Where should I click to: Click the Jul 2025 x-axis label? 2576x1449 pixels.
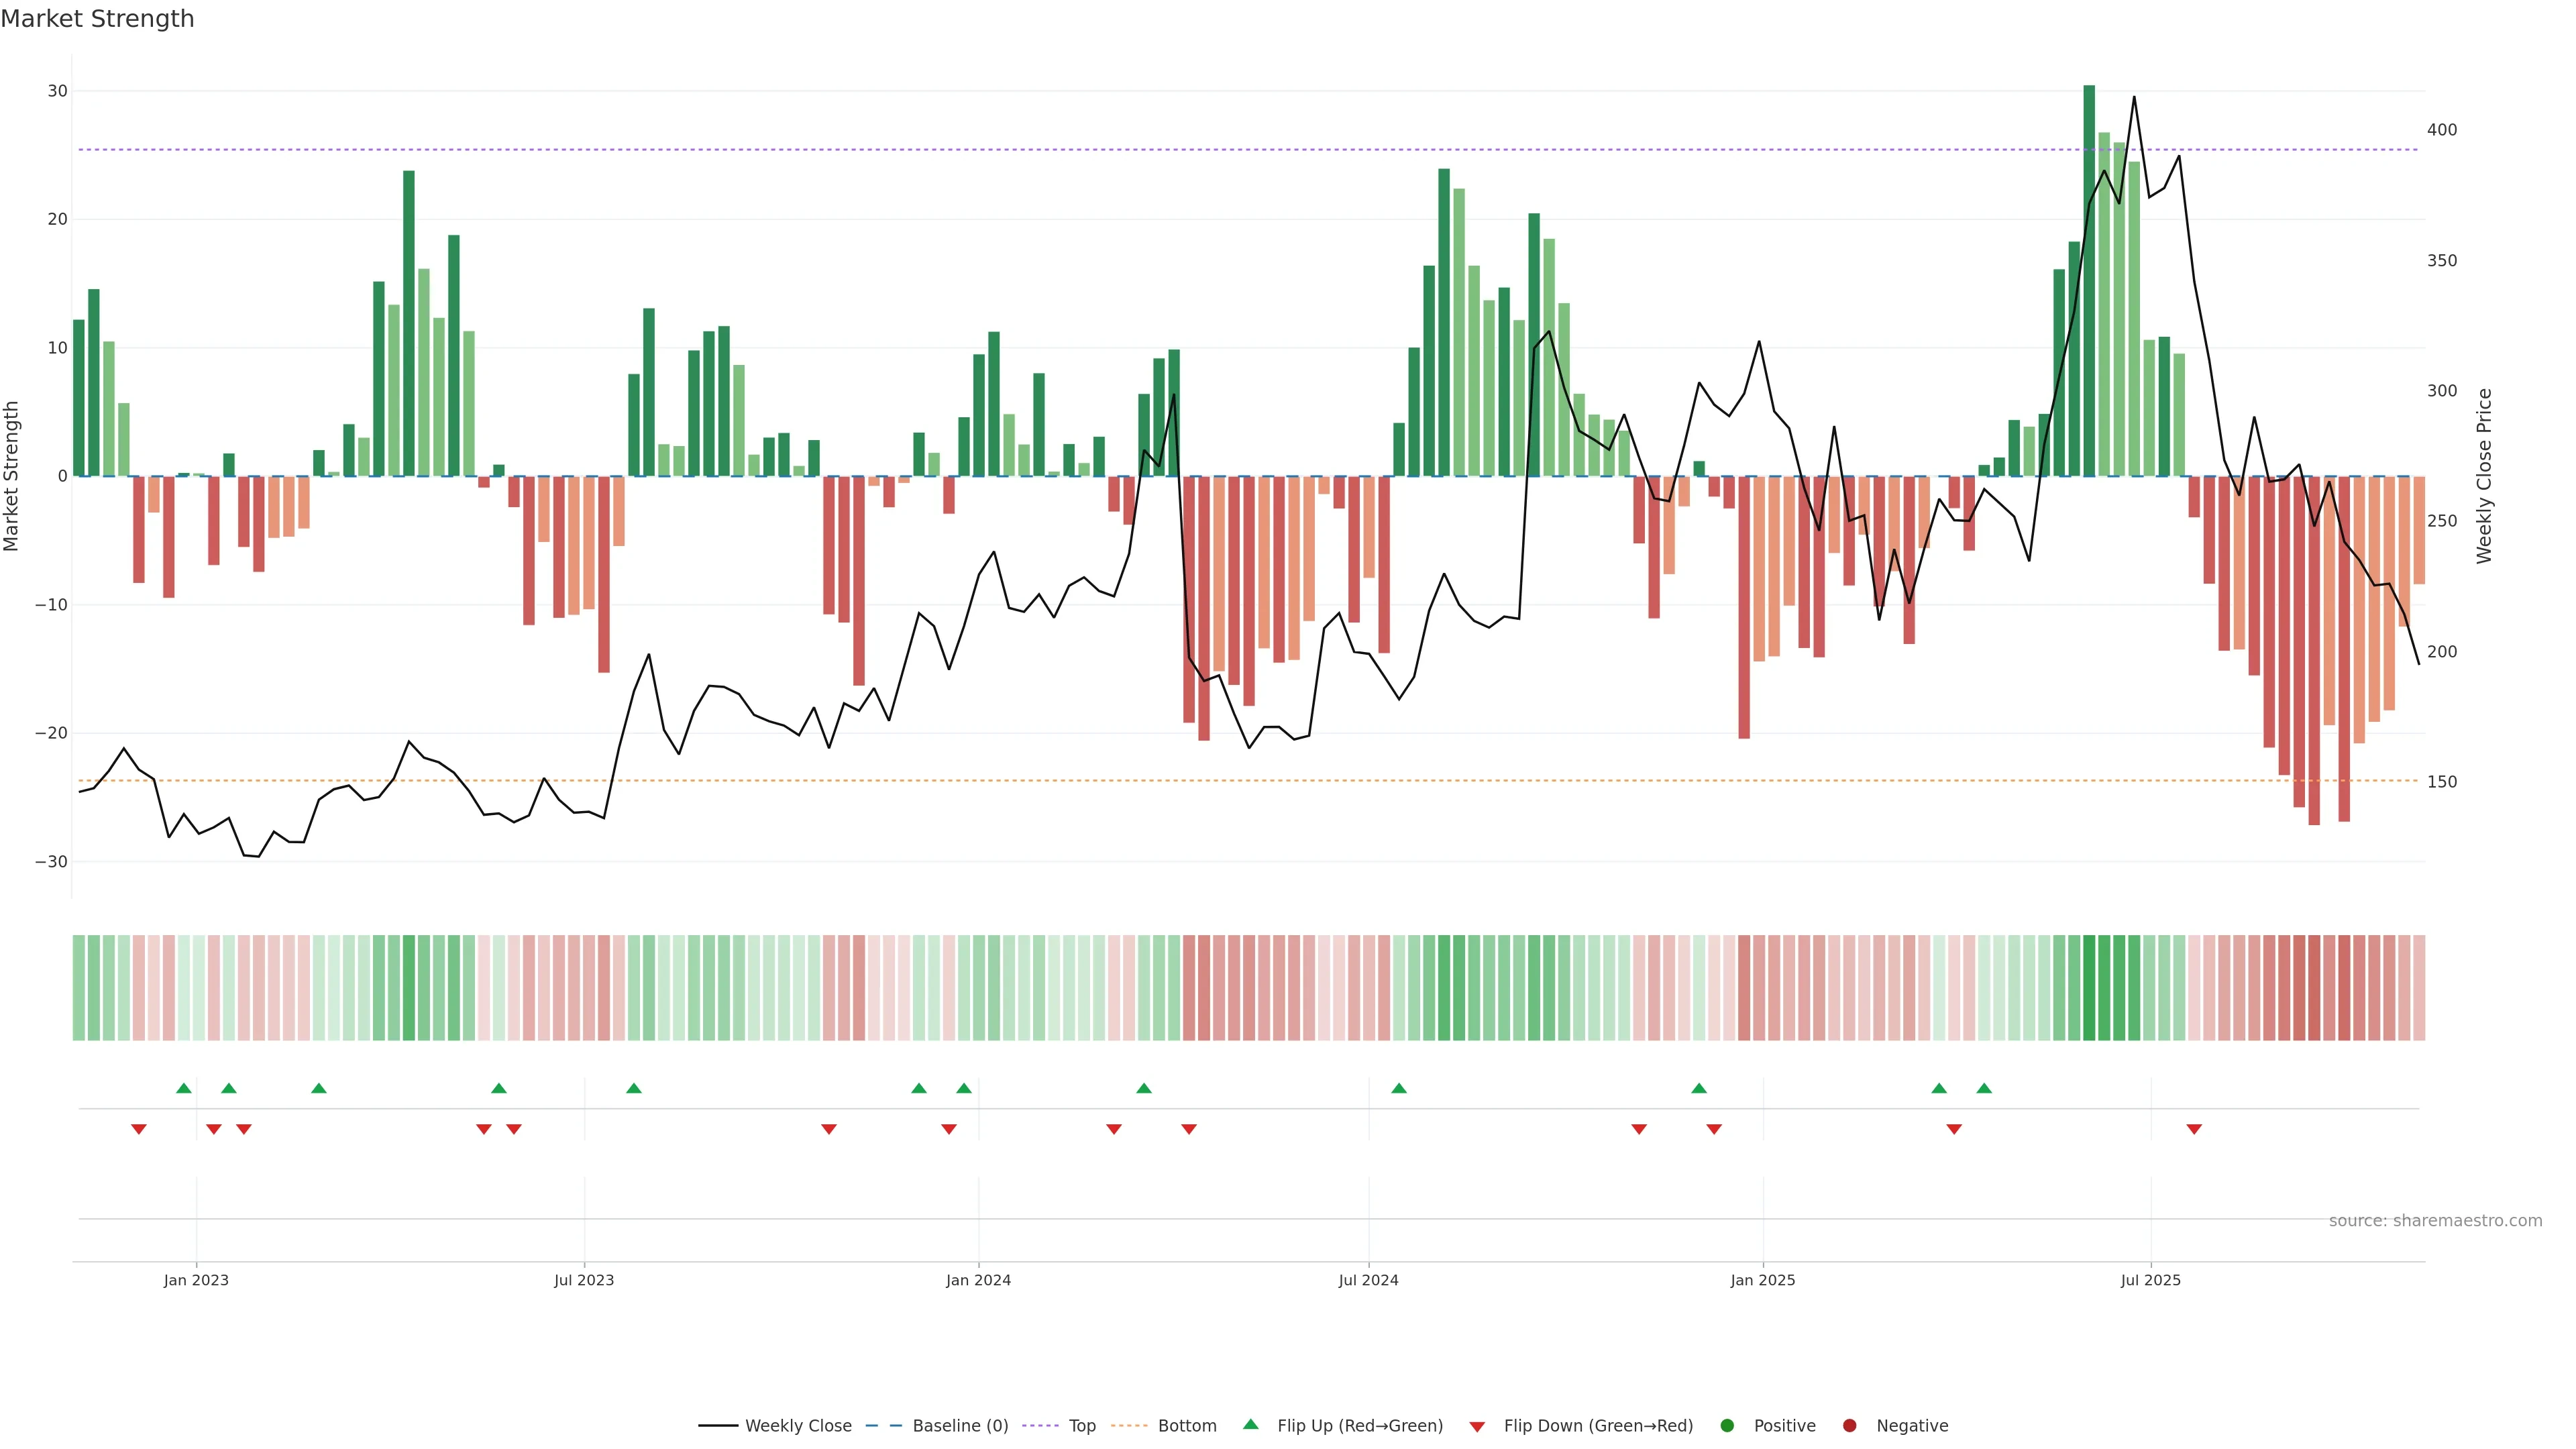[2150, 1280]
